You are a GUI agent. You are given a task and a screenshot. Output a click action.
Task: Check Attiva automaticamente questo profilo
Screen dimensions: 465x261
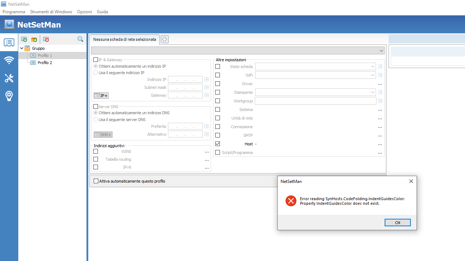pos(96,181)
